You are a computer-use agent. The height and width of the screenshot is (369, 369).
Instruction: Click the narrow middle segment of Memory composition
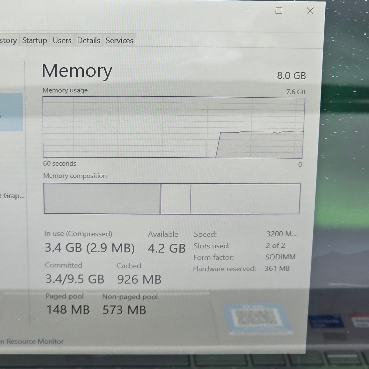tap(176, 199)
